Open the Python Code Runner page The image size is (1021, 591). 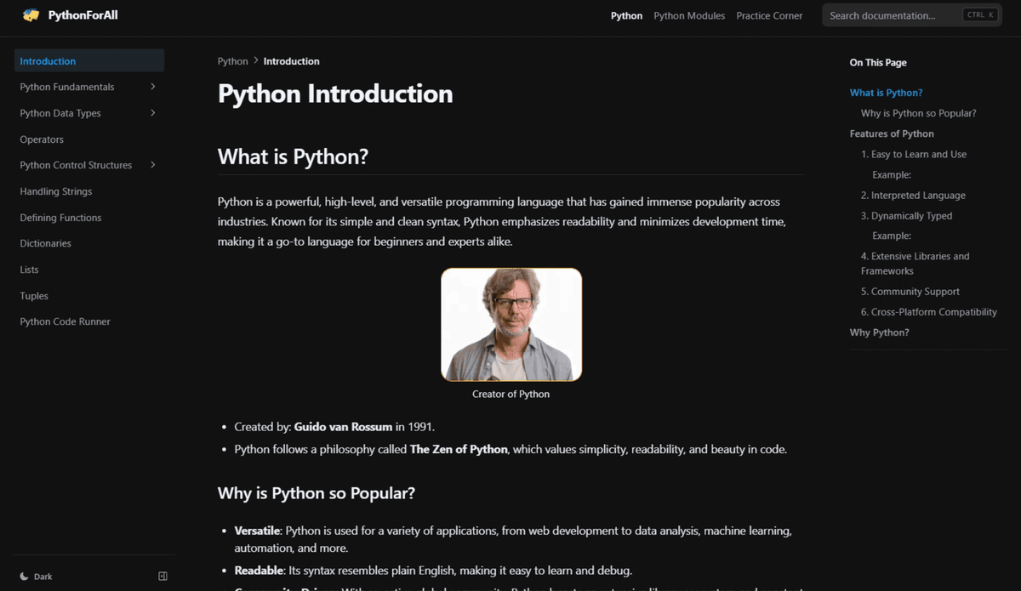pyautogui.click(x=65, y=321)
